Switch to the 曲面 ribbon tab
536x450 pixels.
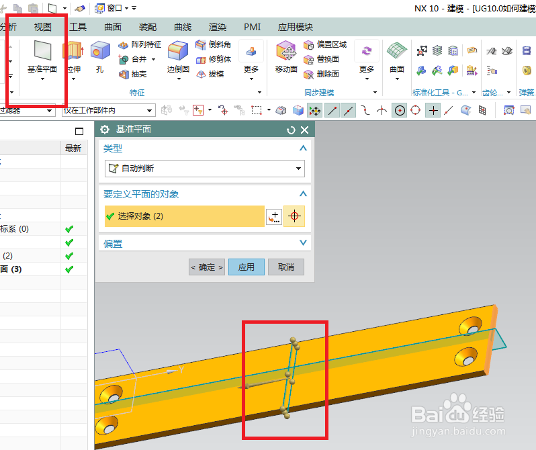click(x=113, y=27)
